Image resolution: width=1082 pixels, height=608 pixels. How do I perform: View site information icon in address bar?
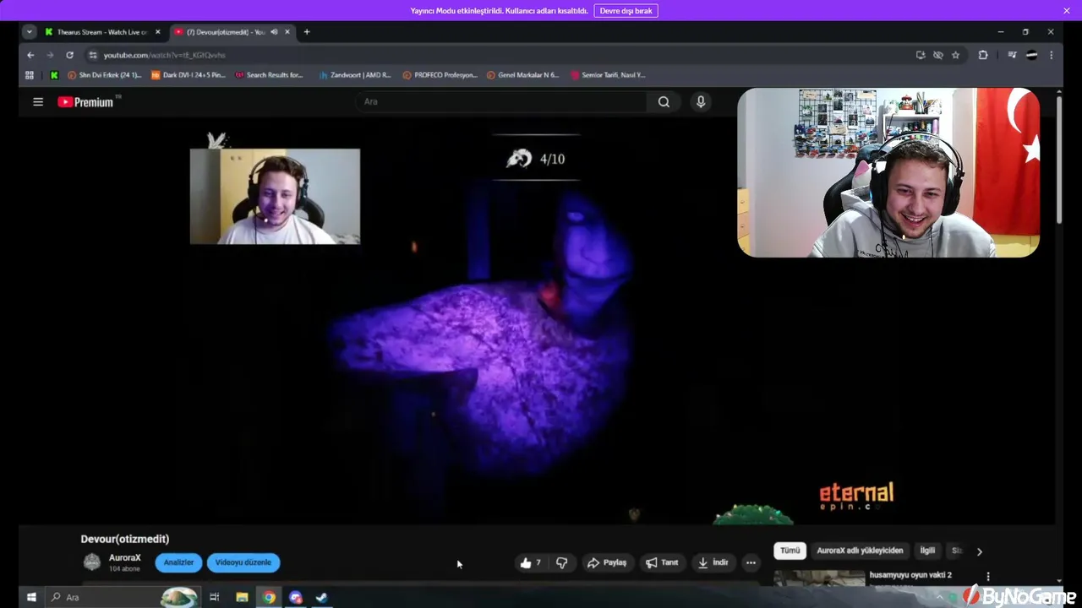(93, 55)
